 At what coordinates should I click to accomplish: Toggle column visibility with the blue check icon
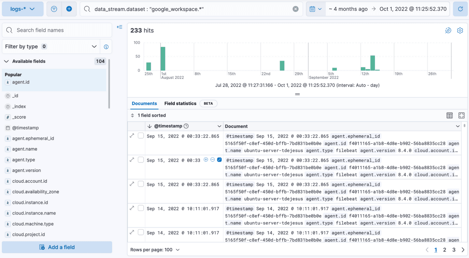click(x=220, y=160)
